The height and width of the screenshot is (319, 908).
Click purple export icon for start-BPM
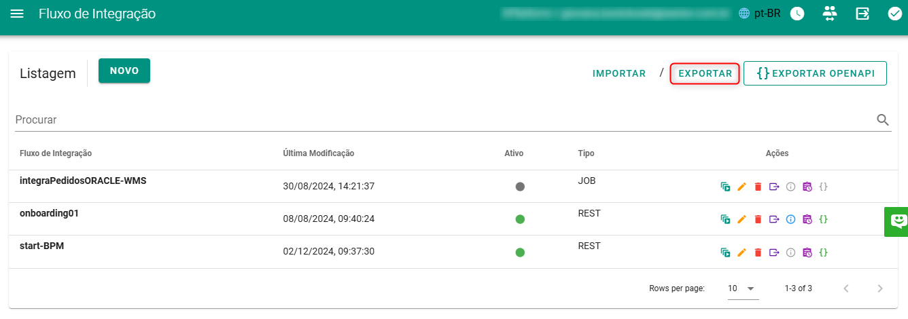pos(774,252)
